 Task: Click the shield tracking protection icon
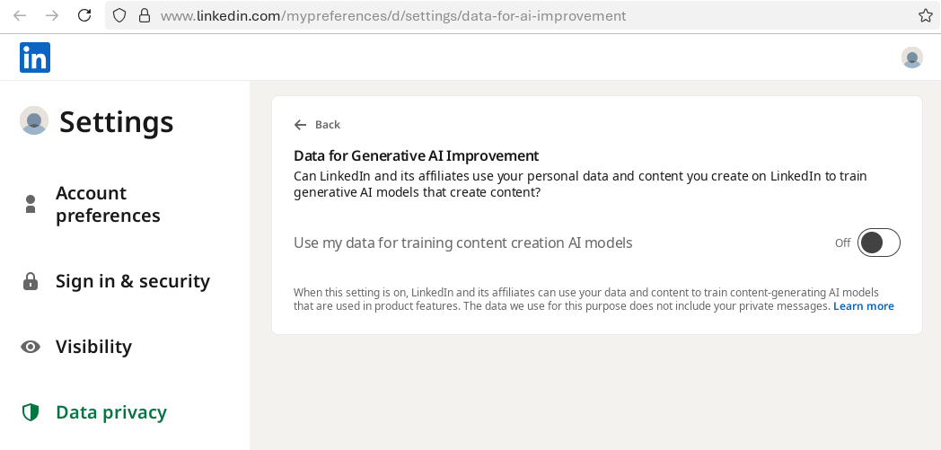(x=119, y=15)
